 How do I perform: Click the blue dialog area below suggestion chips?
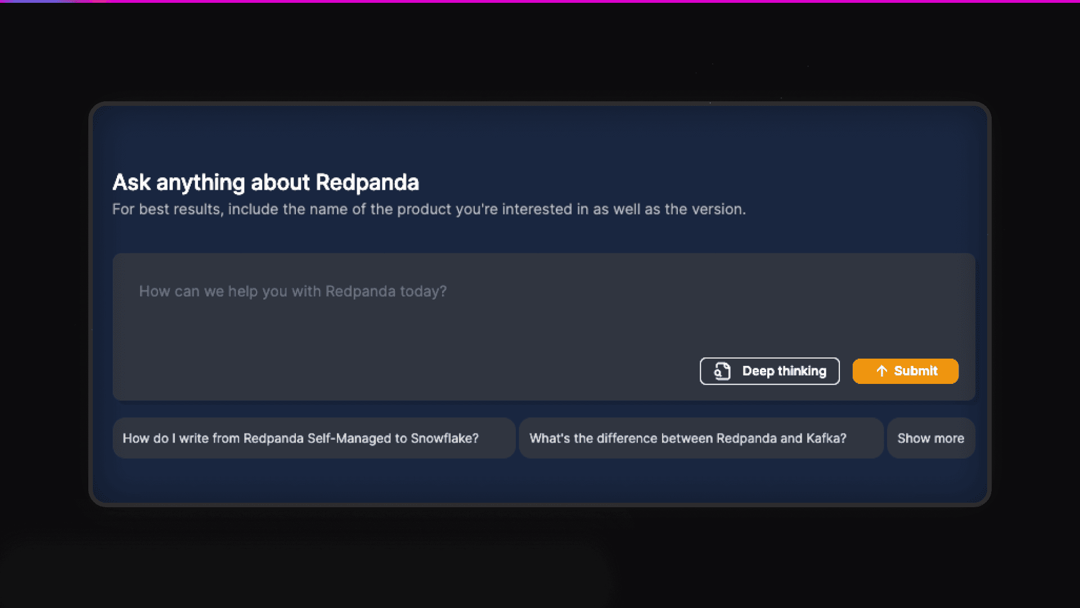click(x=540, y=480)
